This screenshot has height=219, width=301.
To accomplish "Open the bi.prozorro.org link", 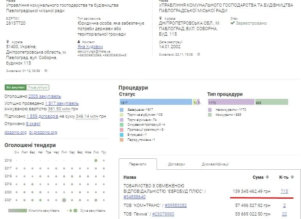I will tap(43, 132).
